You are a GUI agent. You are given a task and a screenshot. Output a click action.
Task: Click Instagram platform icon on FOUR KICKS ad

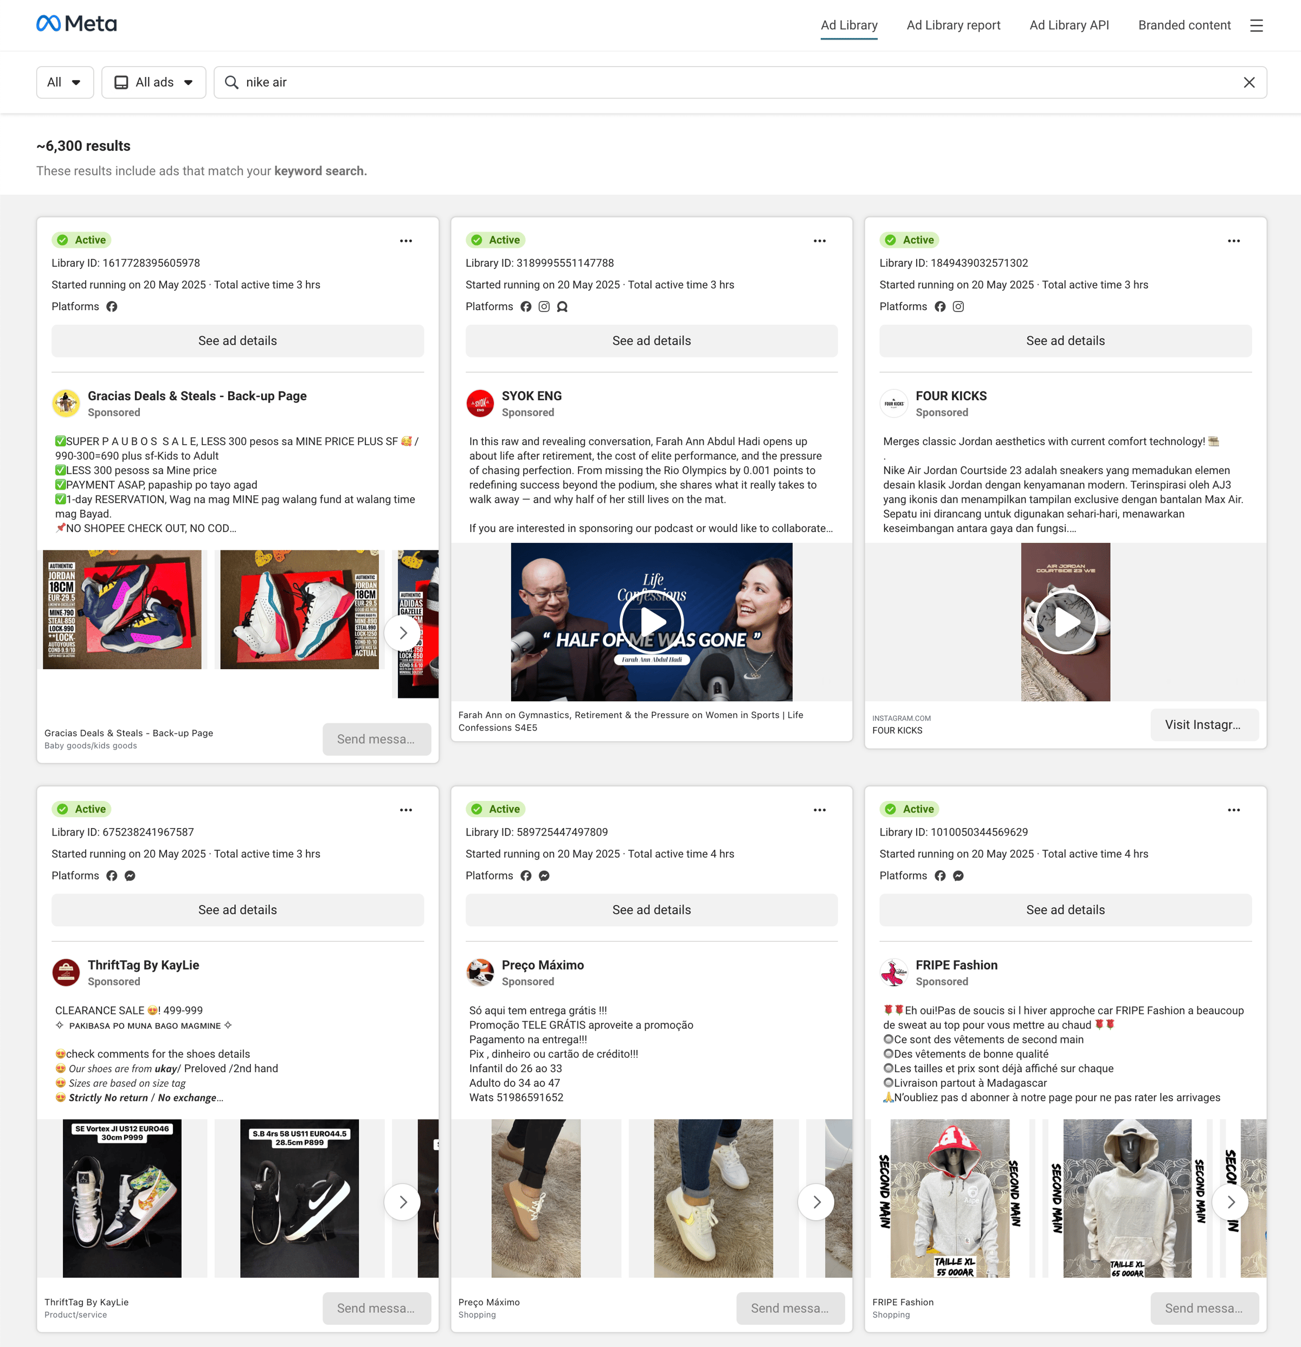point(958,306)
